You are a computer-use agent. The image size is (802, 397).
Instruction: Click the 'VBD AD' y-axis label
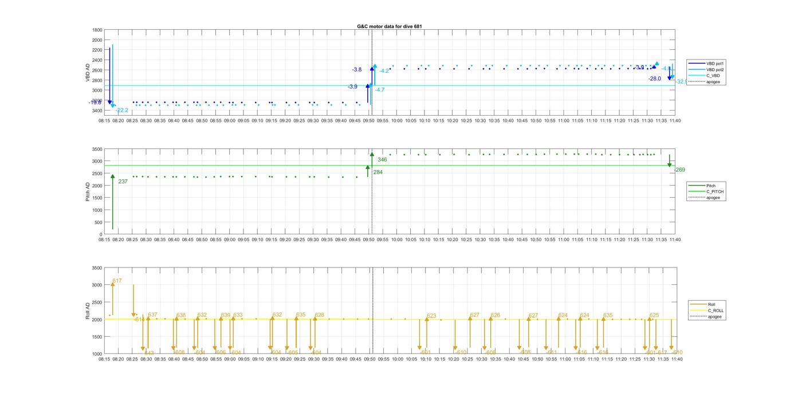click(x=88, y=72)
